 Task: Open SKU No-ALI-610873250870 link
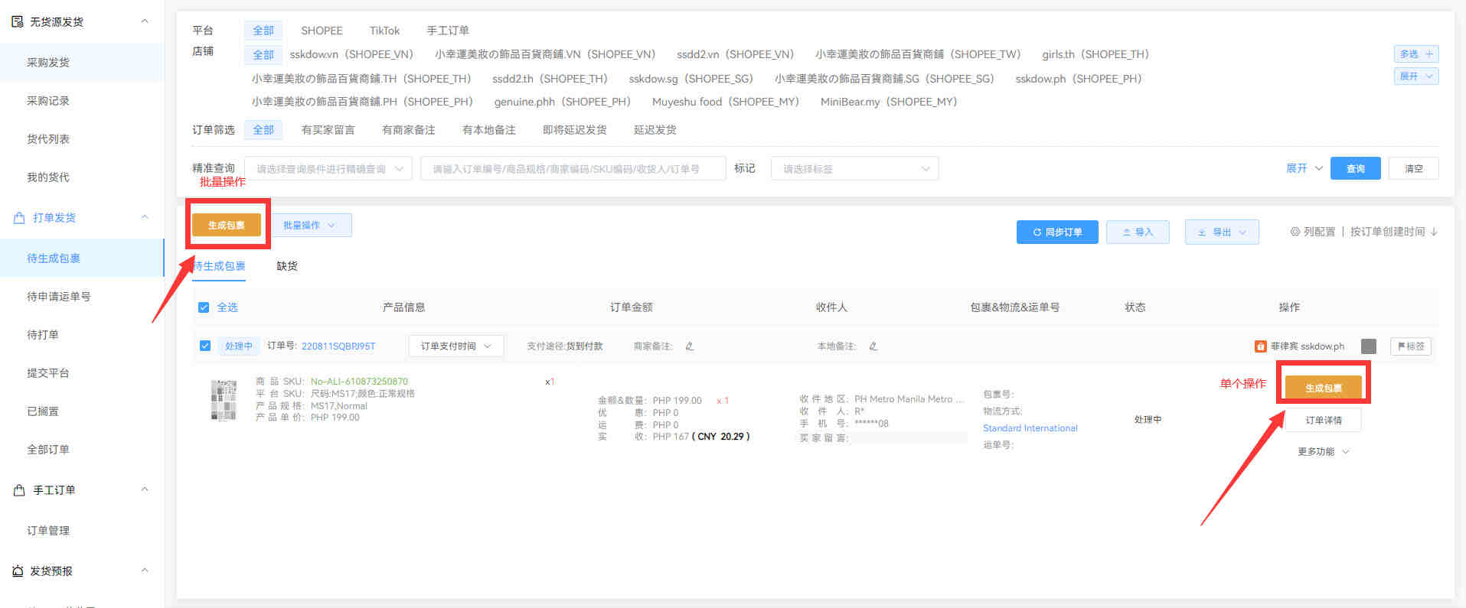pos(359,382)
